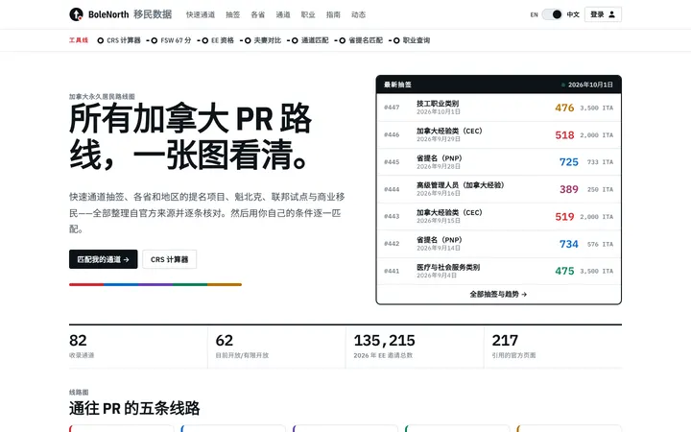691x432 pixels.
Task: Click the 2026年10月1日 date in panel header
Action: click(x=590, y=84)
